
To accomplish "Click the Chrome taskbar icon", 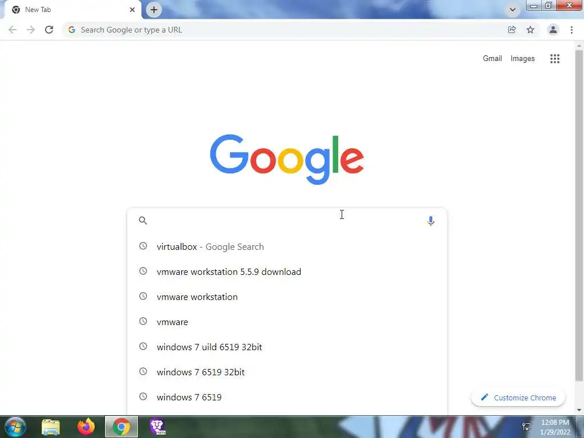I will point(121,427).
